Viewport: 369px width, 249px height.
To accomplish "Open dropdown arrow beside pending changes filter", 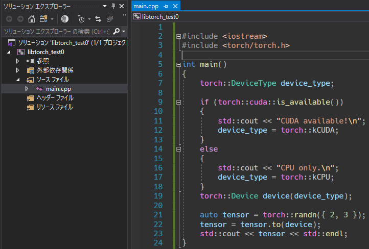I will [89, 19].
